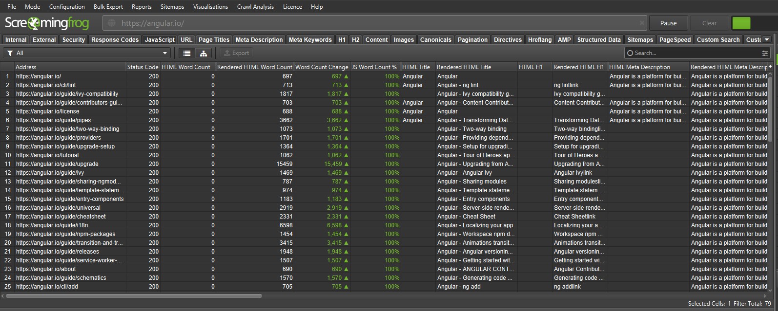Image resolution: width=778 pixels, height=311 pixels.
Task: Select the angular.io/guide/pipes address row
Action: [53, 120]
